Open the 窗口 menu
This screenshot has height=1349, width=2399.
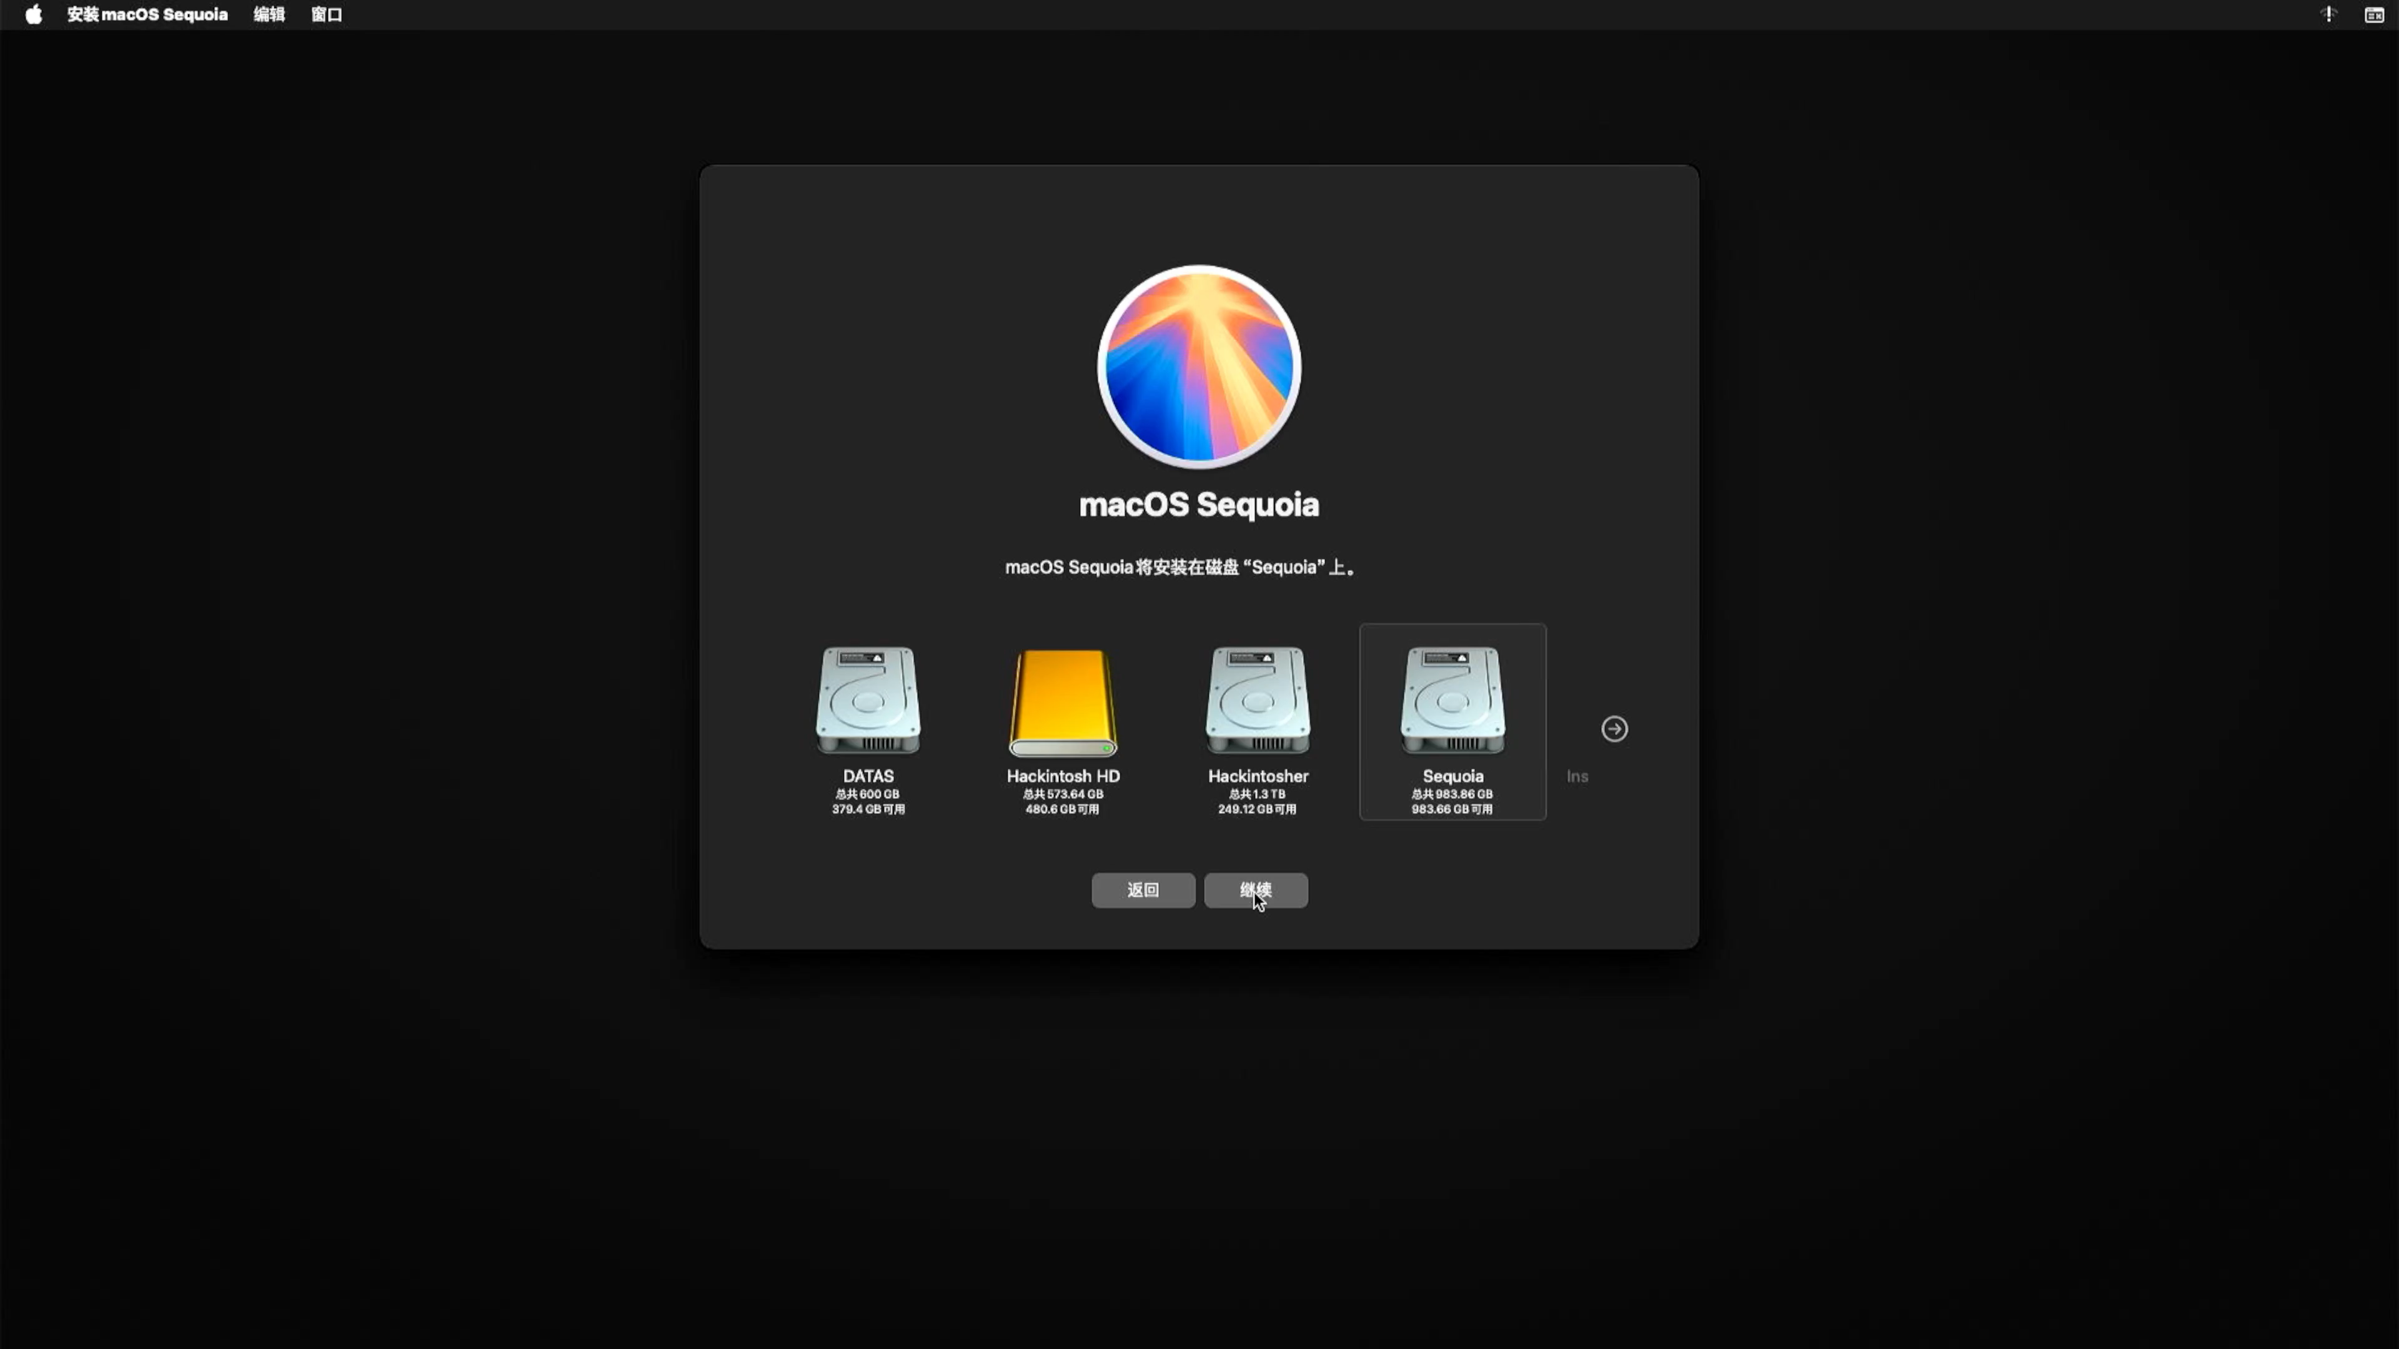[327, 14]
